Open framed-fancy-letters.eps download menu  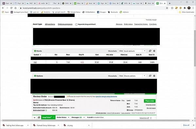click(58, 125)
